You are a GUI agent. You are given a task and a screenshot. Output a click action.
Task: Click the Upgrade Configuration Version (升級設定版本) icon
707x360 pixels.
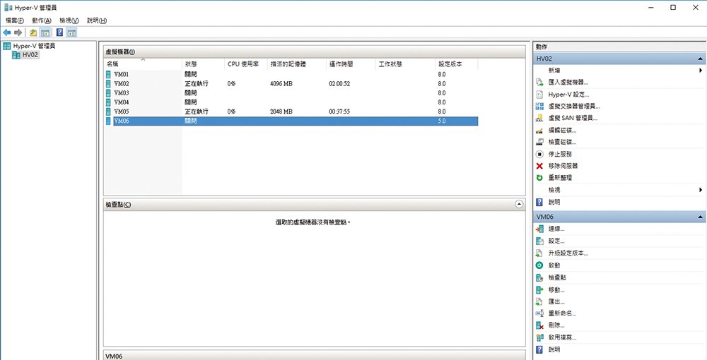click(539, 253)
